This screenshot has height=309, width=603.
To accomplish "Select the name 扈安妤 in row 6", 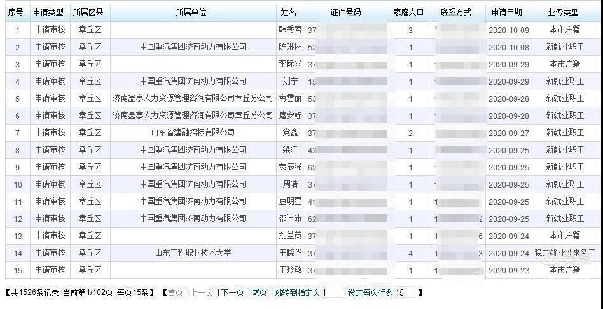I will (x=290, y=115).
